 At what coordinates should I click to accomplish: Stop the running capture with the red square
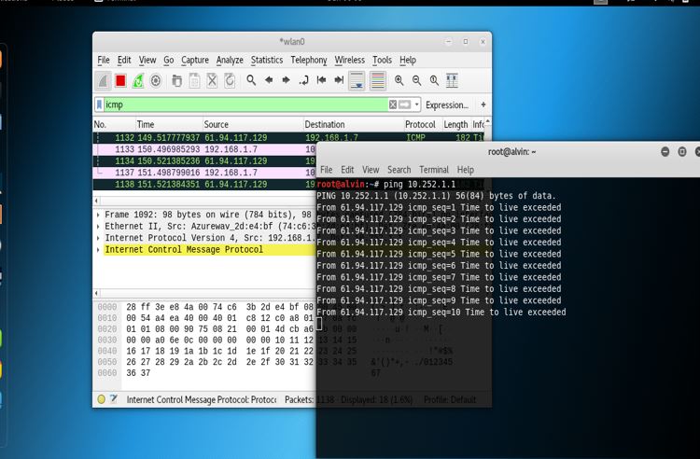(120, 81)
